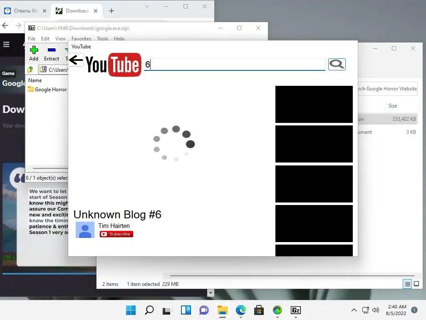The height and width of the screenshot is (320, 426).
Task: Open the View menu in 7-Zip
Action: pyautogui.click(x=60, y=39)
